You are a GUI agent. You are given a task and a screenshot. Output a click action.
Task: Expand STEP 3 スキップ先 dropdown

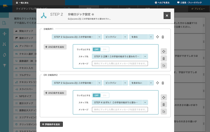[x=145, y=56]
